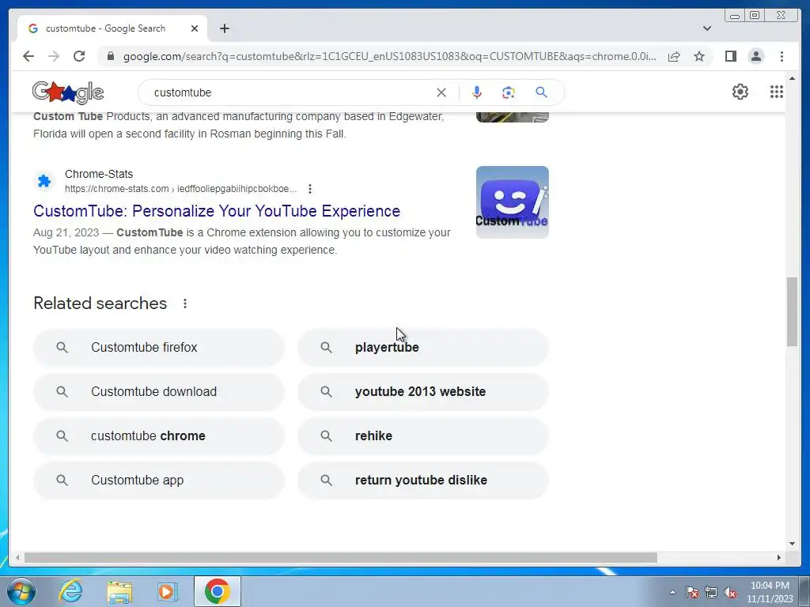Search by image with Lens icon
Screen dimensions: 810x607
pyautogui.click(x=509, y=92)
